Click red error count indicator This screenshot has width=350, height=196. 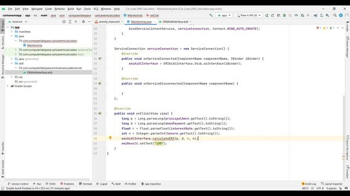click(x=318, y=28)
